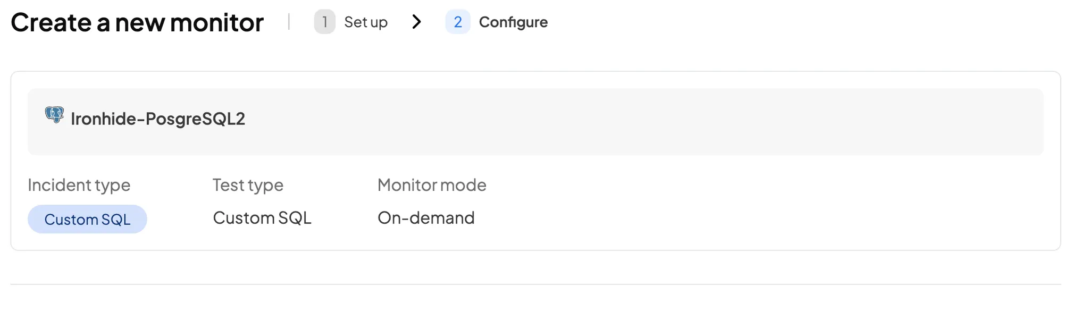Click the word "new" in the heading
The height and width of the screenshot is (311, 1089).
[x=140, y=22]
